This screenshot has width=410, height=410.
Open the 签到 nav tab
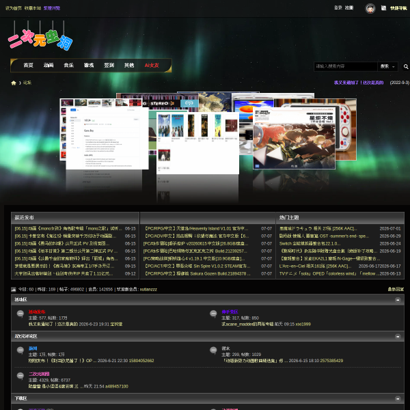pos(109,65)
